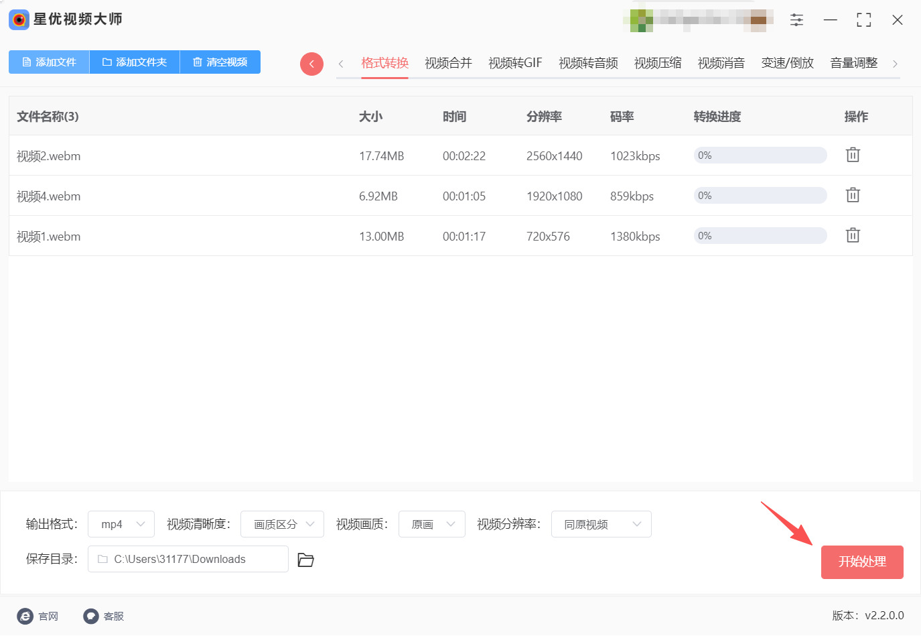
Task: Open the 视频清晰度 画质区分 dropdown
Action: pyautogui.click(x=282, y=524)
